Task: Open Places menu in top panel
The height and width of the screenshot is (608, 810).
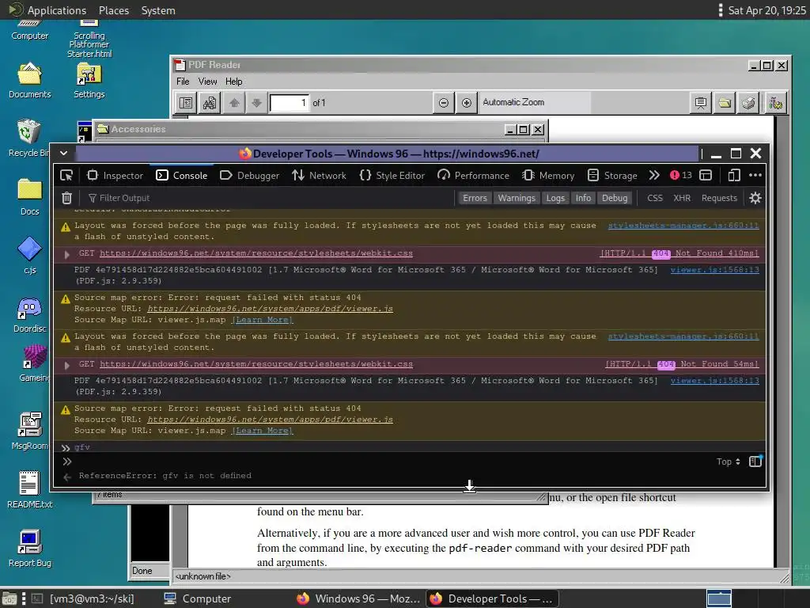Action: click(114, 10)
